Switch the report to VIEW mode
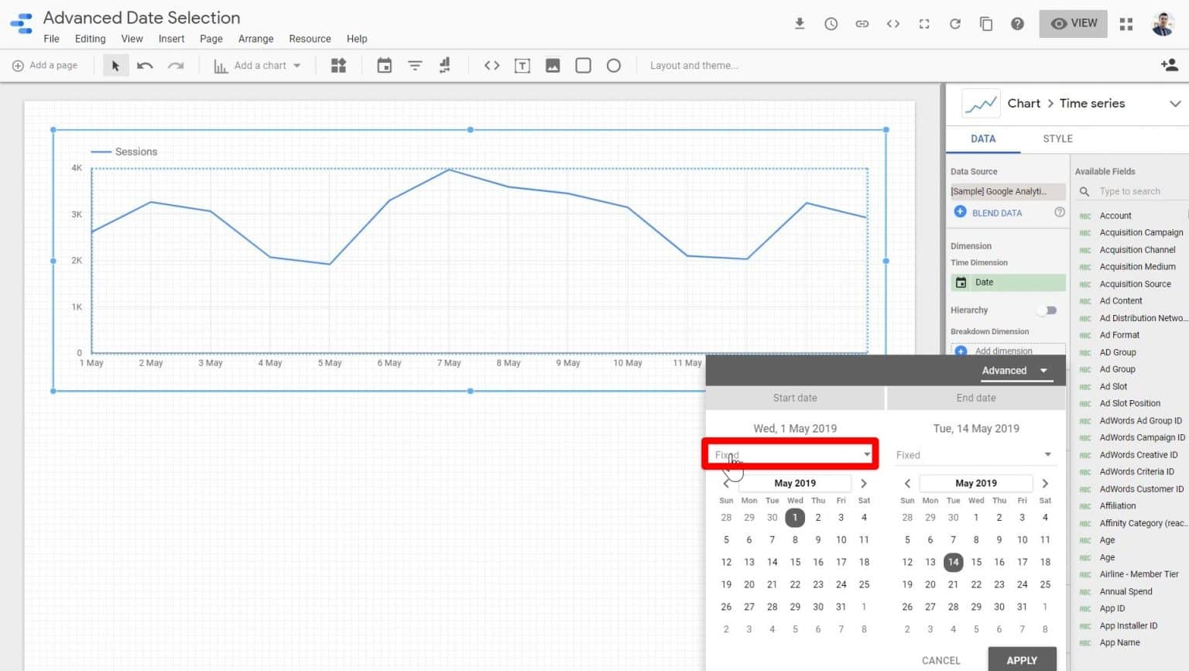The height and width of the screenshot is (671, 1189). (1073, 23)
